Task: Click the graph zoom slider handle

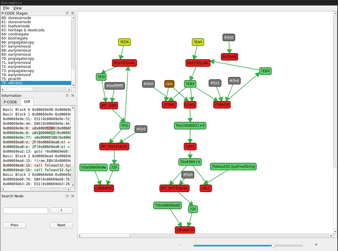Action: pyautogui.click(x=273, y=245)
